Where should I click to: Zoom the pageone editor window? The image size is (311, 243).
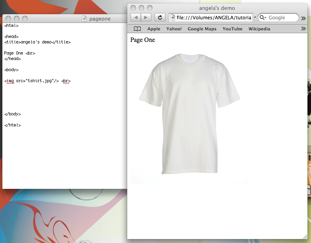[x=25, y=19]
